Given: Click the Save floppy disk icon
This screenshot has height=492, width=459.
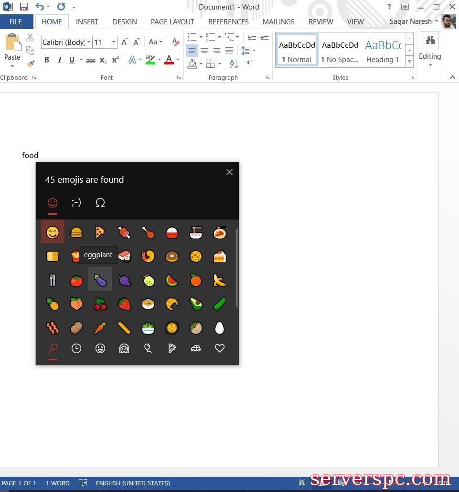Looking at the screenshot, I should [x=23, y=7].
